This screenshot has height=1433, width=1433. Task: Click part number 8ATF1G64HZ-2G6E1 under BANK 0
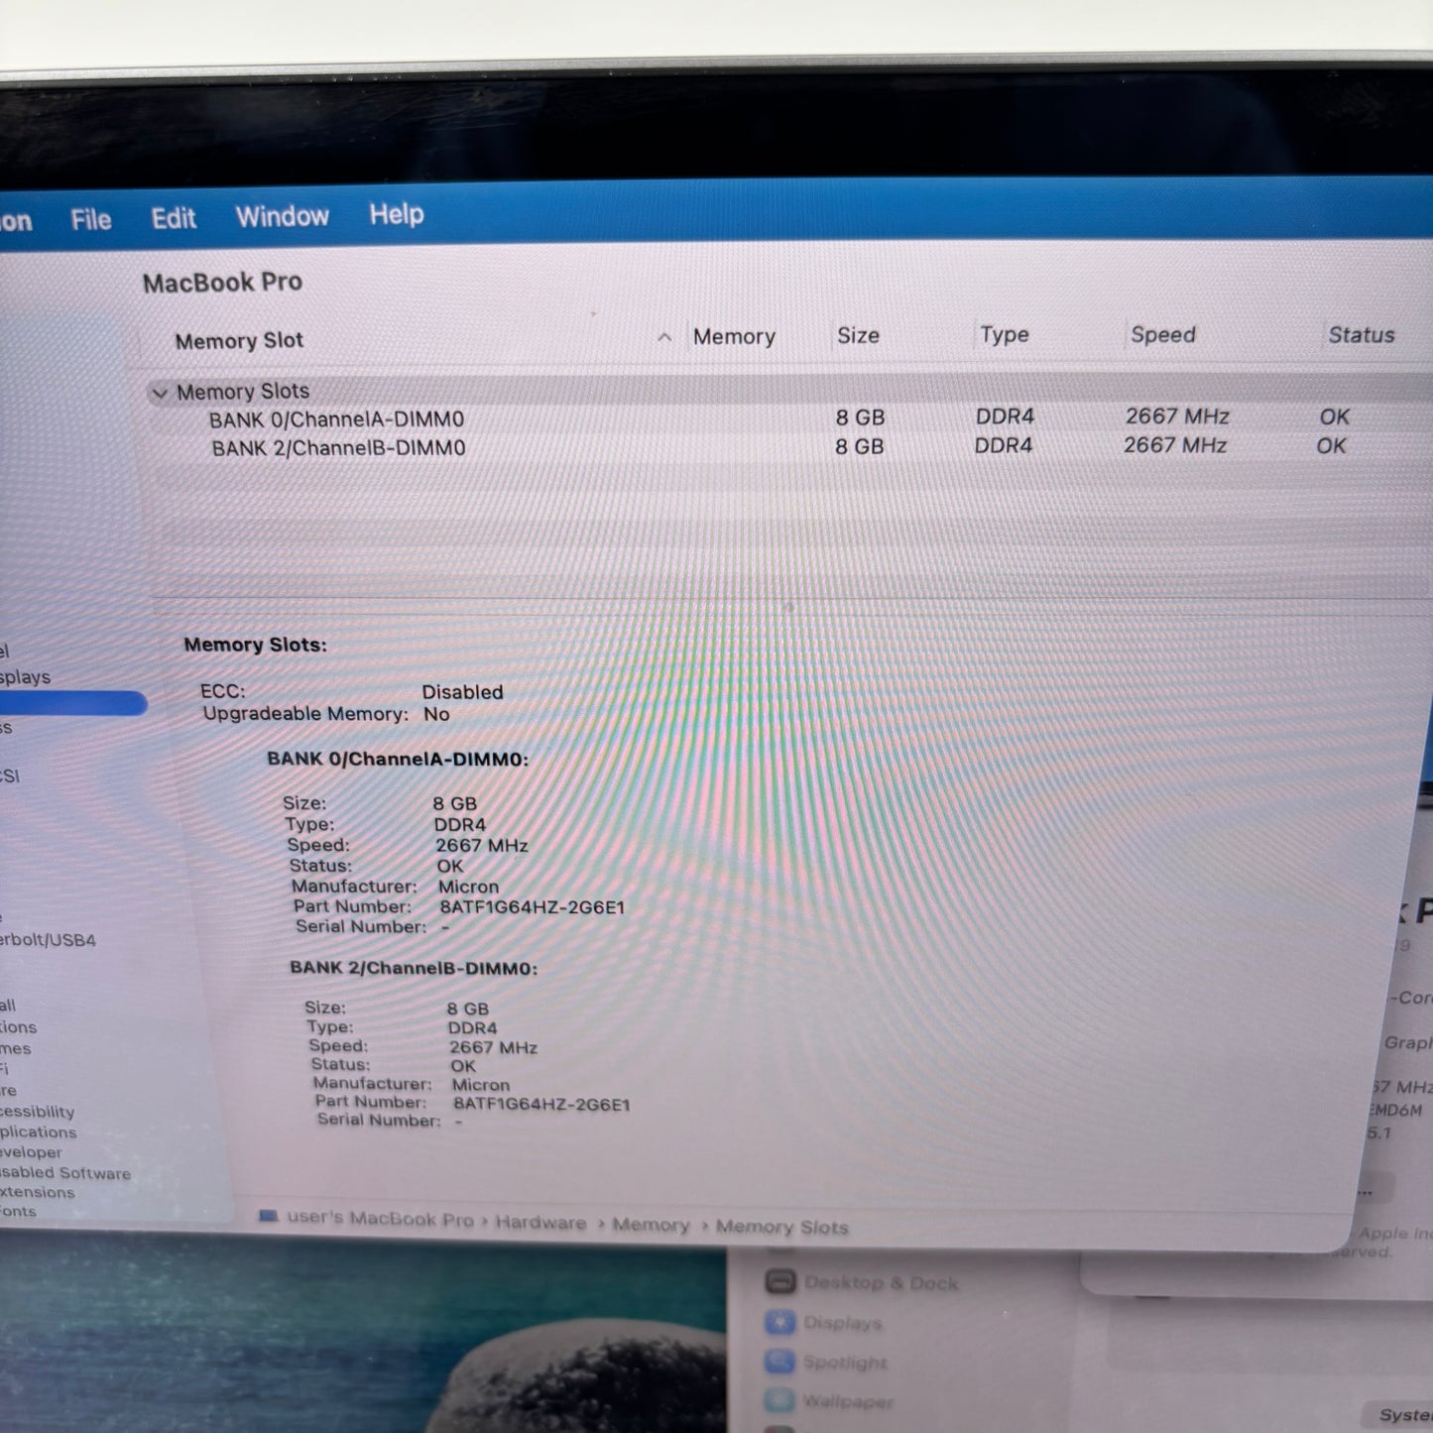[x=533, y=907]
